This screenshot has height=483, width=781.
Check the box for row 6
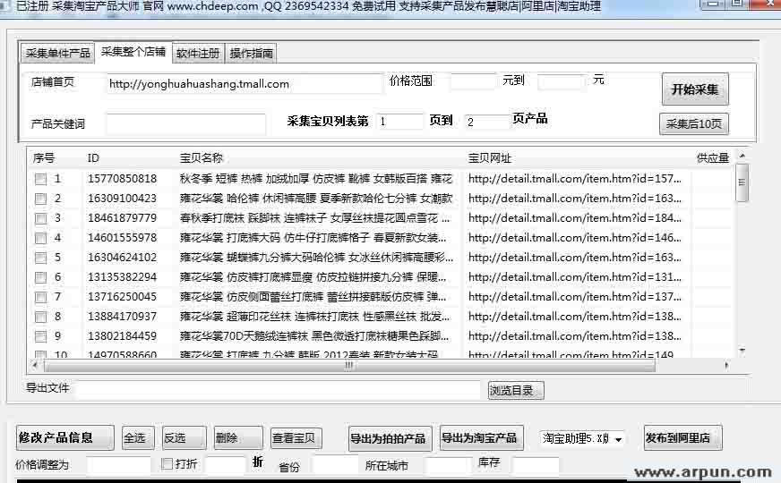tap(41, 277)
